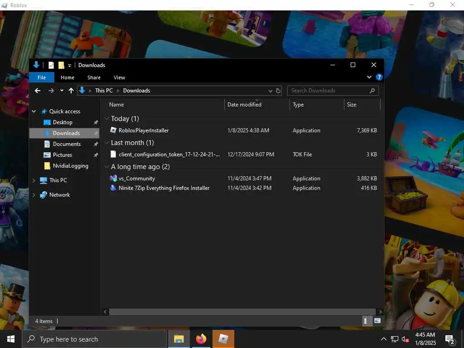Collapse the A long time ago (2) group
Viewport: 464px width, 348px height.
click(106, 167)
